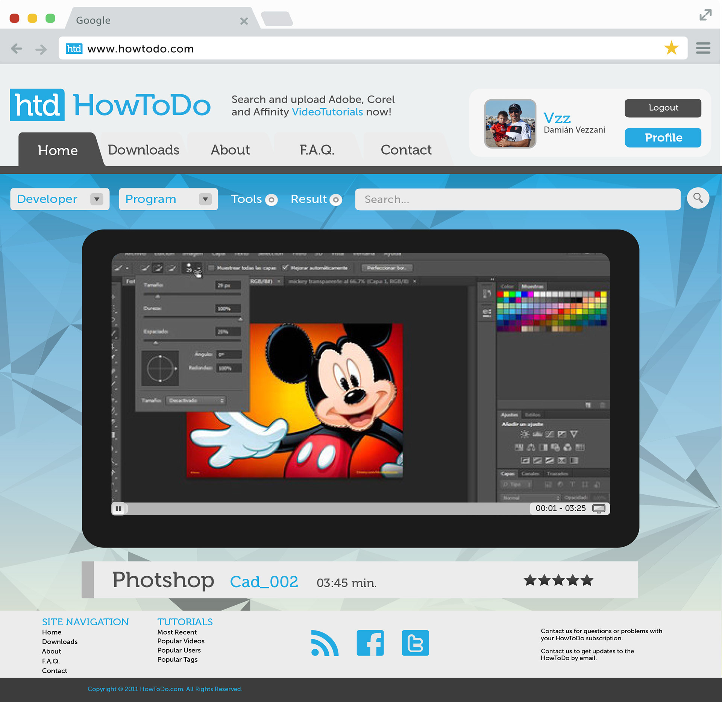Click the Logout button
The height and width of the screenshot is (702, 722).
click(663, 108)
